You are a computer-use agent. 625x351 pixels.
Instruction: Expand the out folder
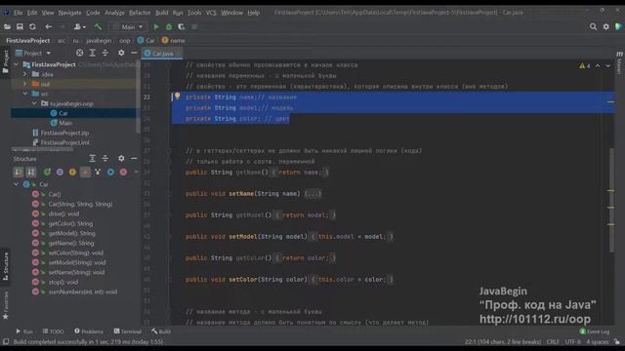pos(25,84)
